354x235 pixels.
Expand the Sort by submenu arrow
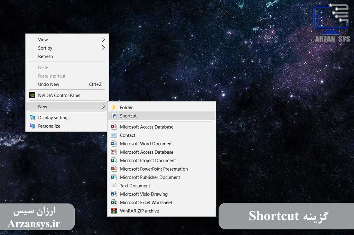(x=103, y=48)
